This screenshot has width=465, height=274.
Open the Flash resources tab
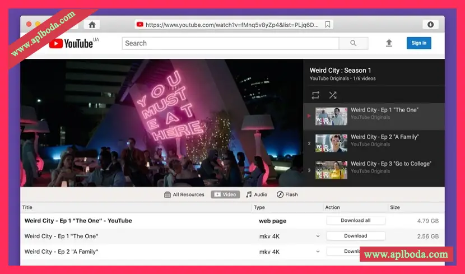[287, 194]
